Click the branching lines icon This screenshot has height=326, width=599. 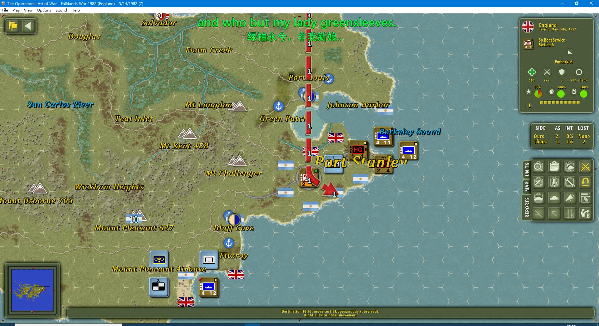pos(538,213)
